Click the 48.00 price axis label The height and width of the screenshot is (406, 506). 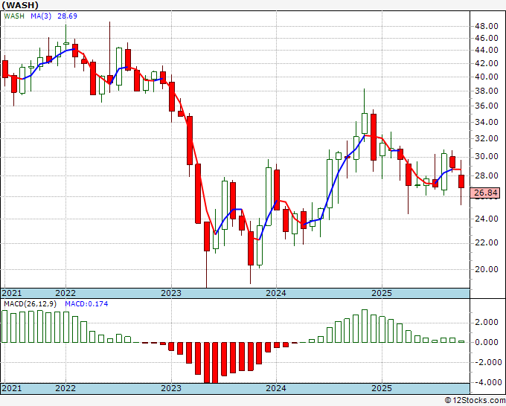487,26
